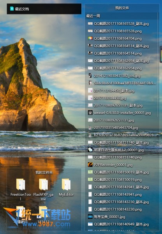The width and height of the screenshot is (162, 234).
Task: Click the colorful thumbnail of QQ截图20171108164704.png
Action: [90, 39]
